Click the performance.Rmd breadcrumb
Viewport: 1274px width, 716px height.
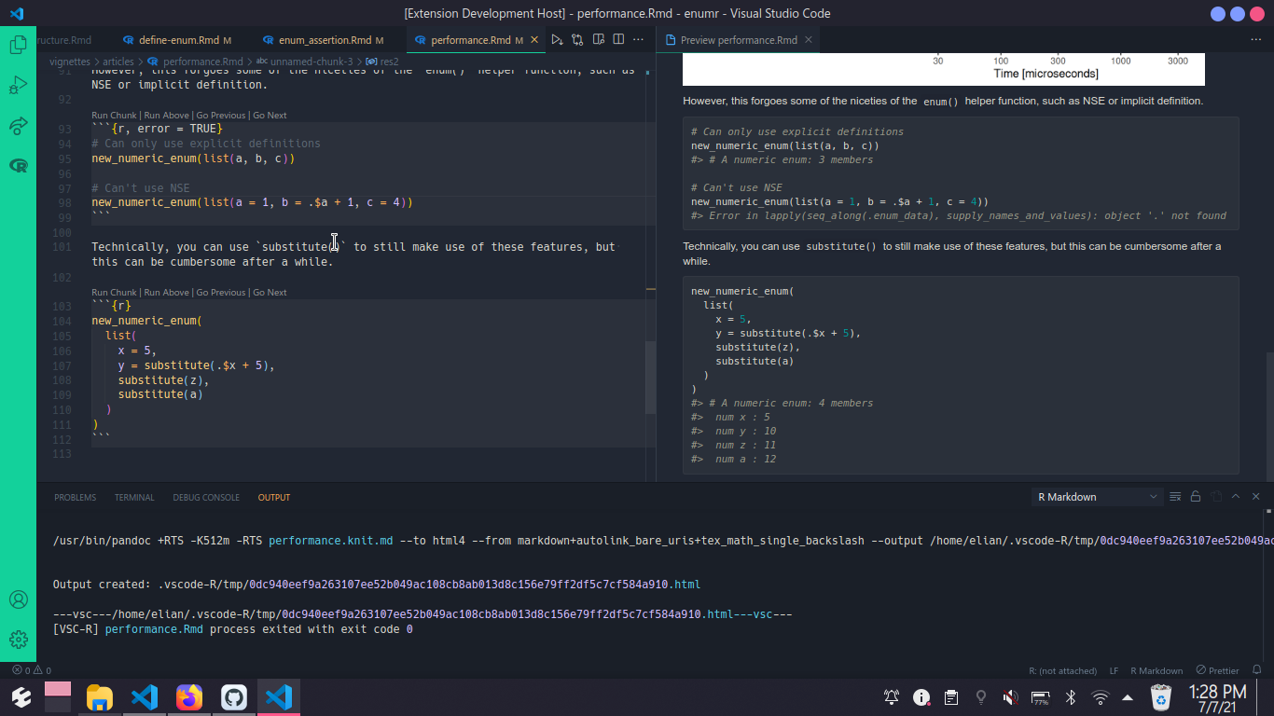click(195, 62)
